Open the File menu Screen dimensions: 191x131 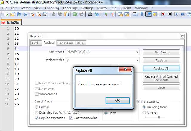click(4, 8)
